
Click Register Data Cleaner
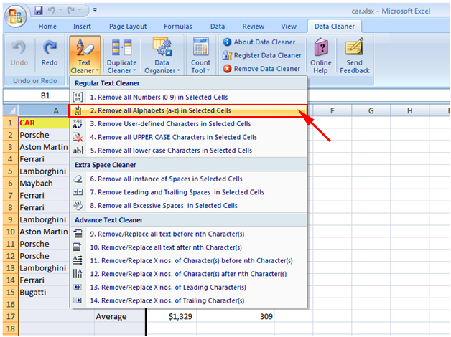pos(261,55)
